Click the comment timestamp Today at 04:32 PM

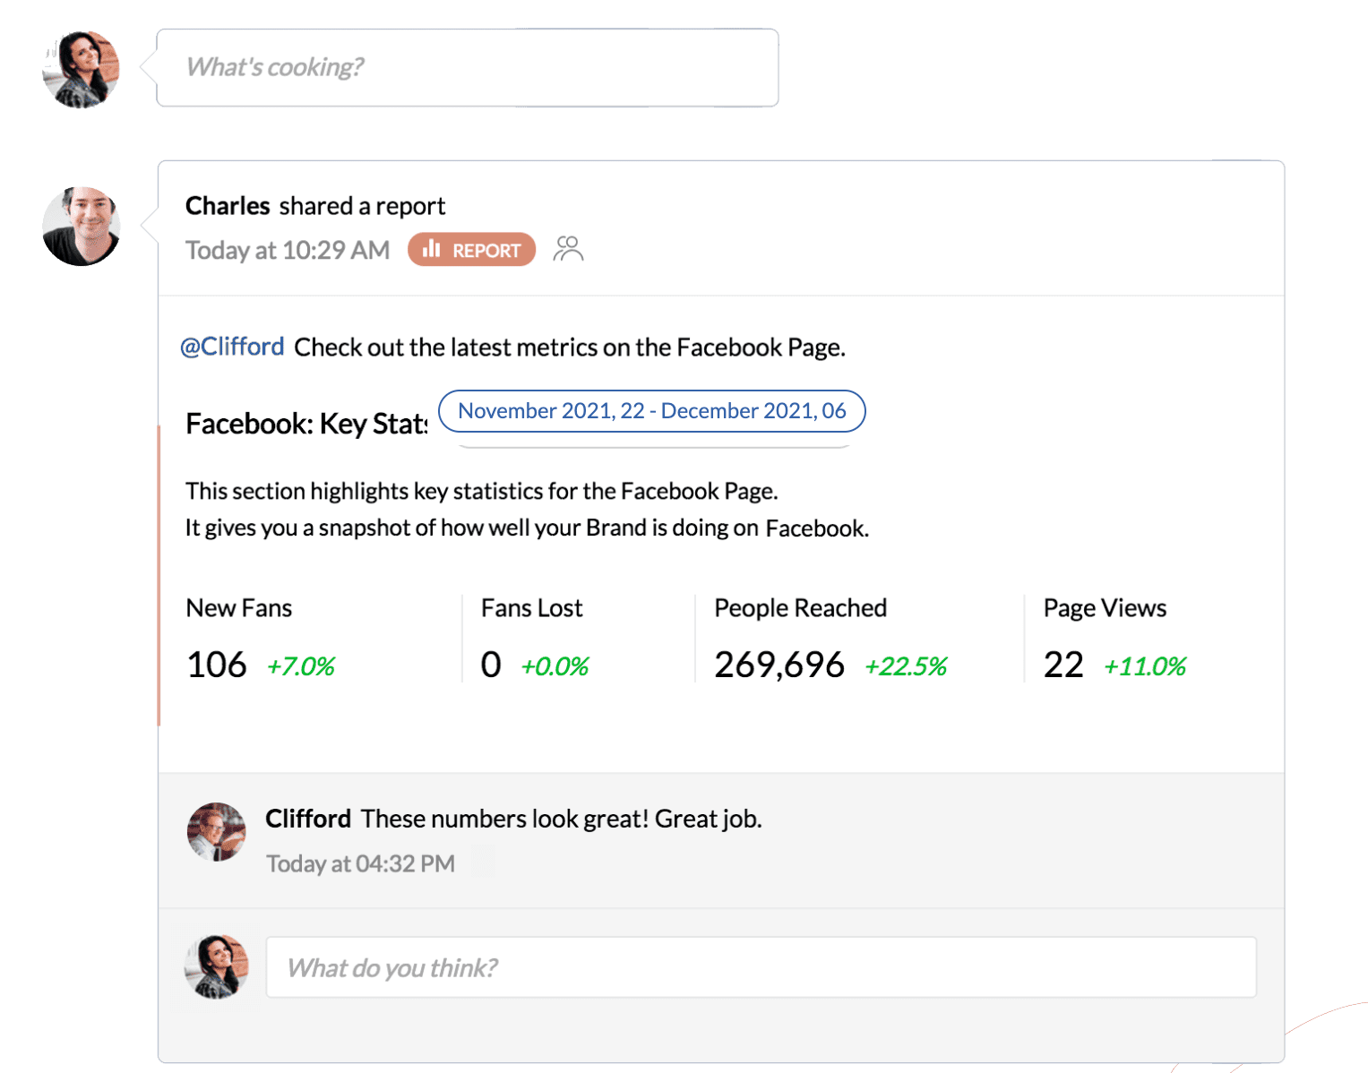point(360,863)
